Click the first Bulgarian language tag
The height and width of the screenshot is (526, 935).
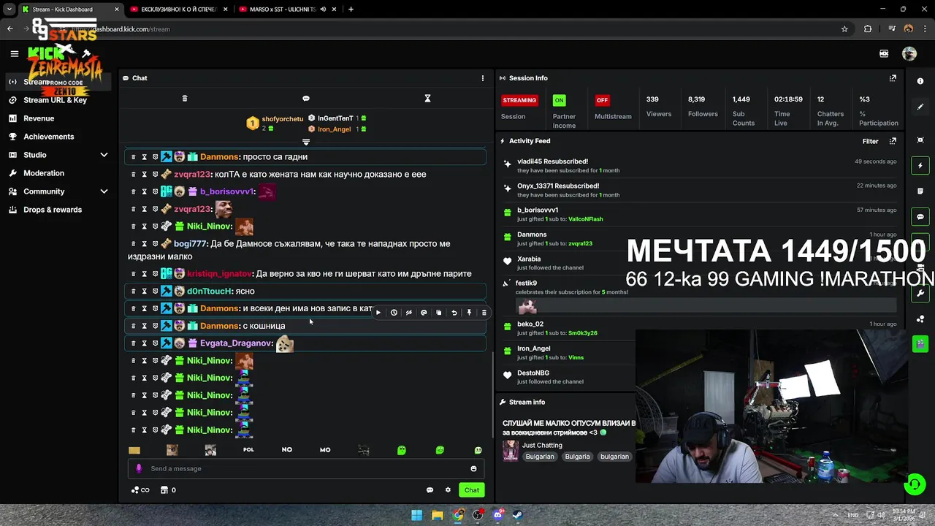[x=540, y=457]
